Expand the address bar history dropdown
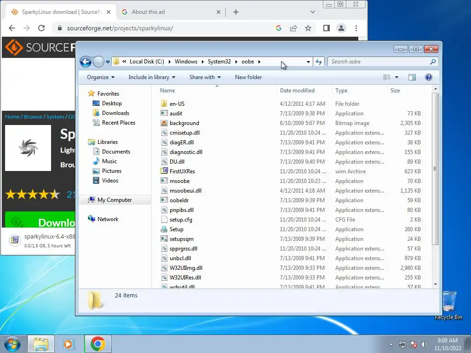 308,62
